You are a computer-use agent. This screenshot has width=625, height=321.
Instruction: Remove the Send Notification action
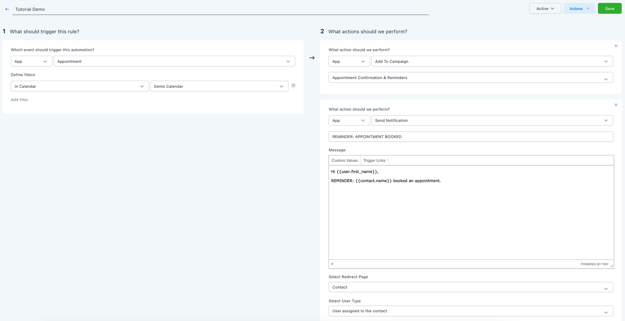(x=616, y=105)
